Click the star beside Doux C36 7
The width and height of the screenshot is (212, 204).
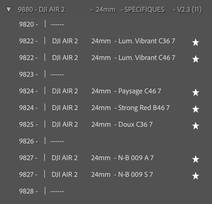point(195,126)
